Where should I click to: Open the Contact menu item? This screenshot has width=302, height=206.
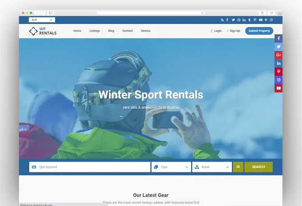click(127, 31)
